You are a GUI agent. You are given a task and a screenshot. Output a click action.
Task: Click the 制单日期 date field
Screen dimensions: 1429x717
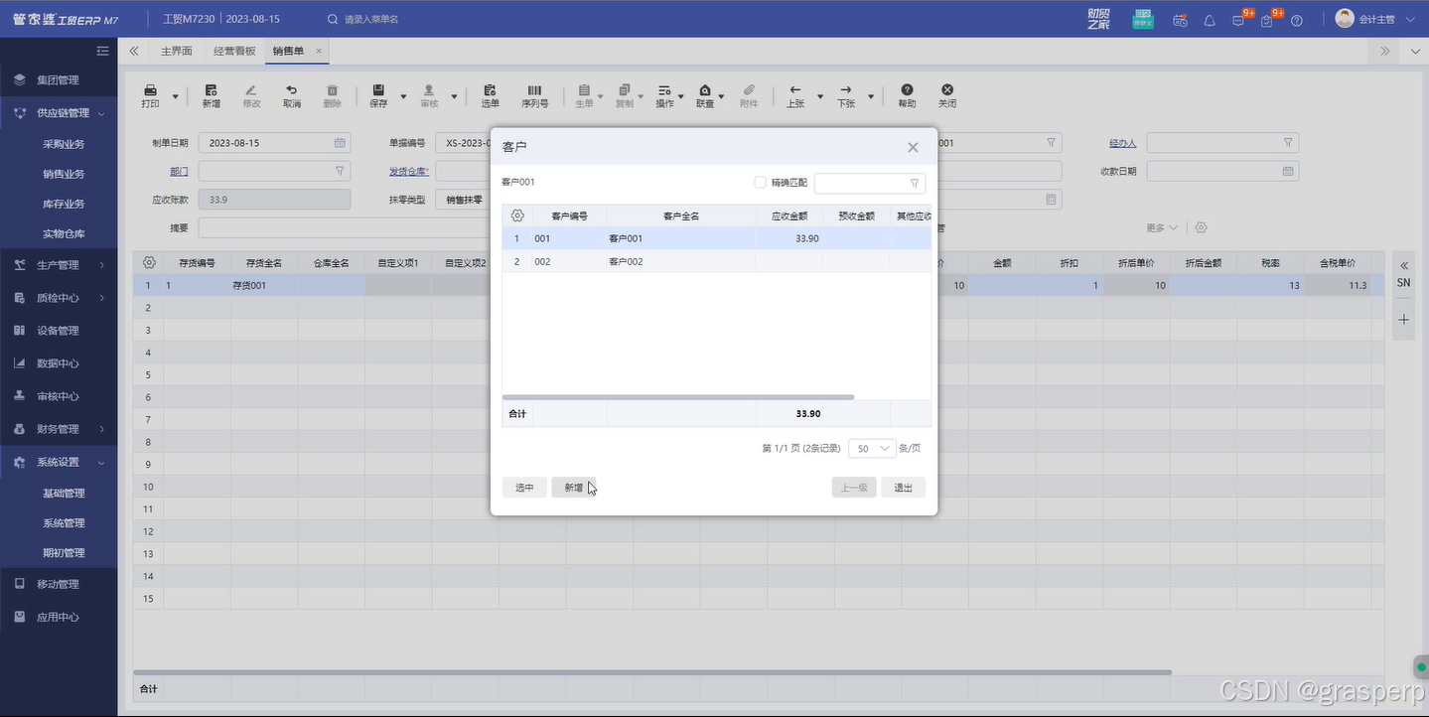coord(274,143)
